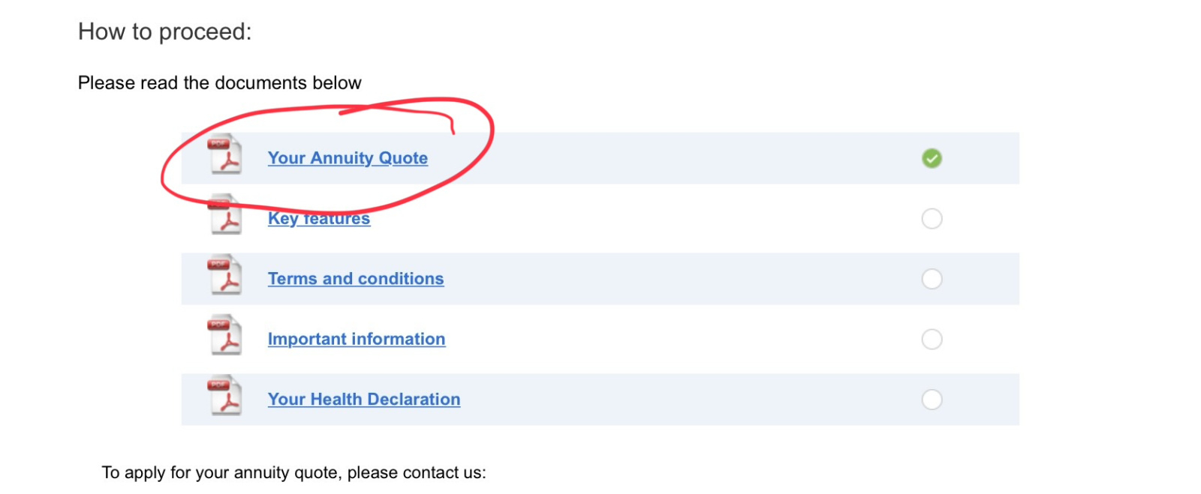Open the Key features PDF icon

225,216
